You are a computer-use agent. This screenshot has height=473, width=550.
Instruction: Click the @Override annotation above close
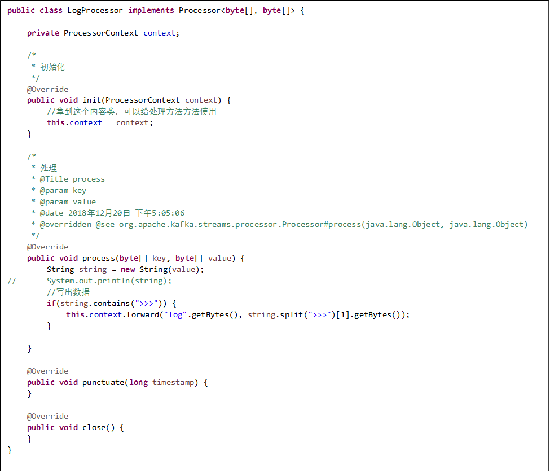48,416
